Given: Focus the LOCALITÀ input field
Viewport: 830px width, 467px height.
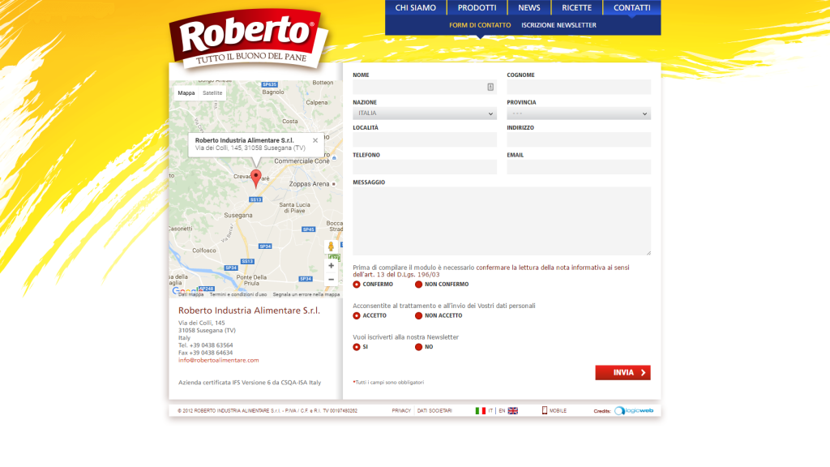Looking at the screenshot, I should [425, 139].
